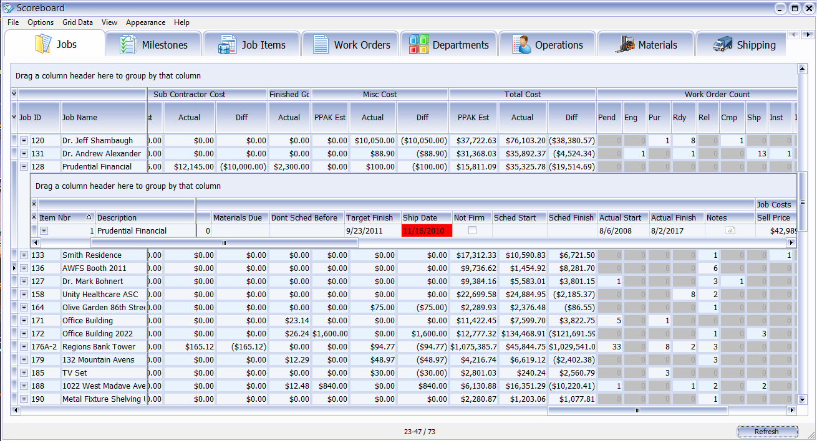
Task: Open the Appearance menu
Action: click(145, 22)
